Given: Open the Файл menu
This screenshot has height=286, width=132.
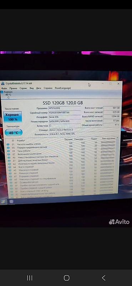Looking at the screenshot, I should [4, 88].
